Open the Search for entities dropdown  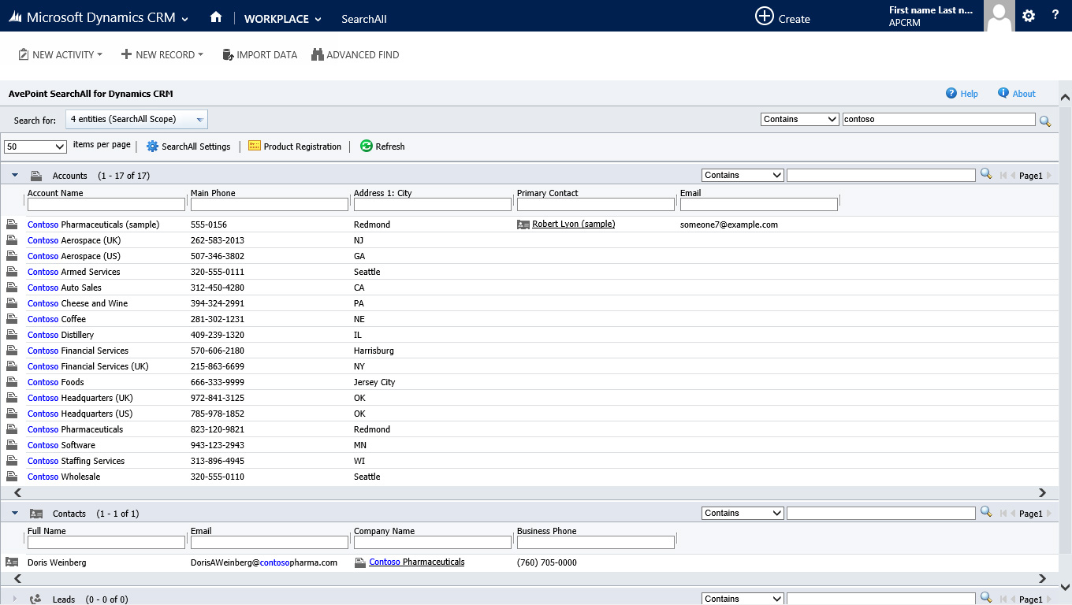[137, 120]
